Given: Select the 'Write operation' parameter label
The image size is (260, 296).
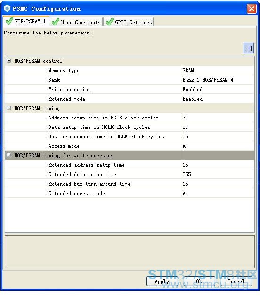Looking at the screenshot, I should (x=70, y=90).
